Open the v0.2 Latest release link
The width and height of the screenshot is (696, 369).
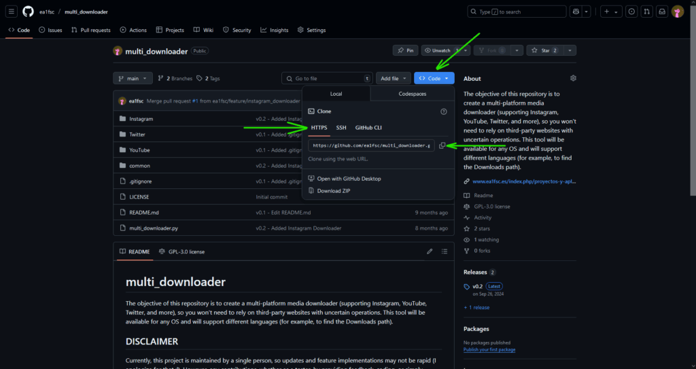487,286
